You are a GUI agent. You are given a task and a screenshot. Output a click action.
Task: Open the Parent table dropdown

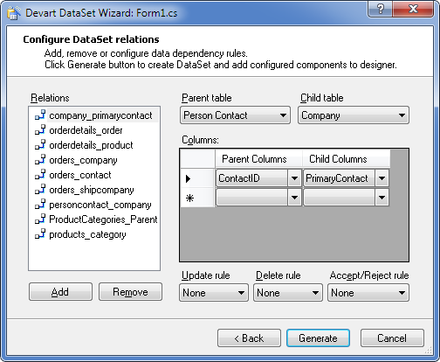235,115
